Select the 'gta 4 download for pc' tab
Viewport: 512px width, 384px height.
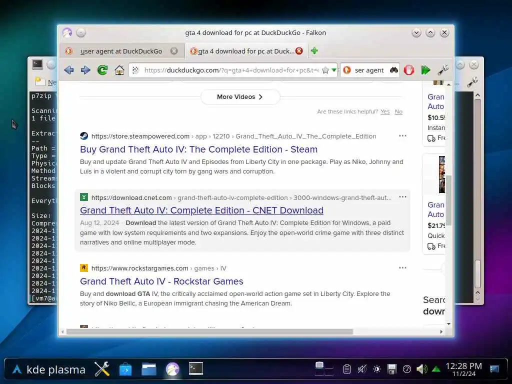point(246,51)
